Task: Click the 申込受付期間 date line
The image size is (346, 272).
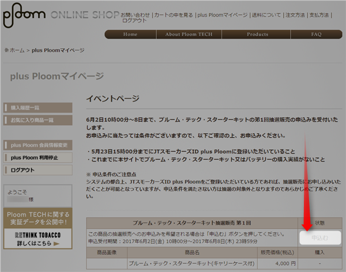Action: point(173,241)
